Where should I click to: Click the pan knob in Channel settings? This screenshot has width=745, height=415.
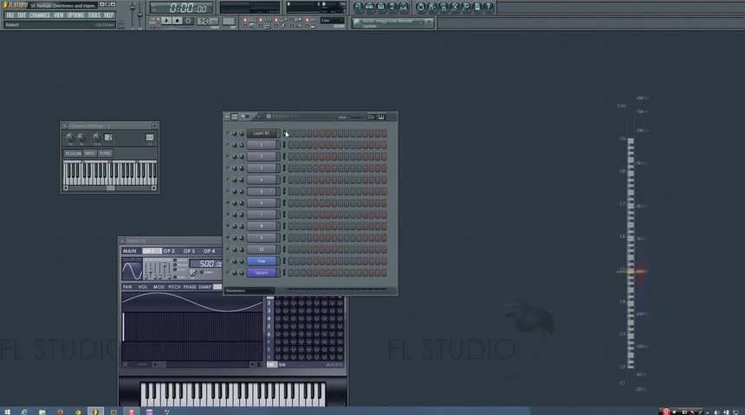click(x=70, y=137)
